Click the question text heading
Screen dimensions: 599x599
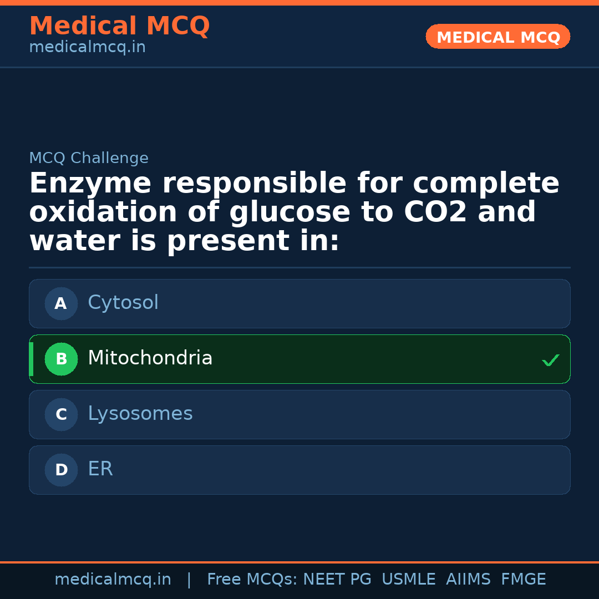[294, 212]
